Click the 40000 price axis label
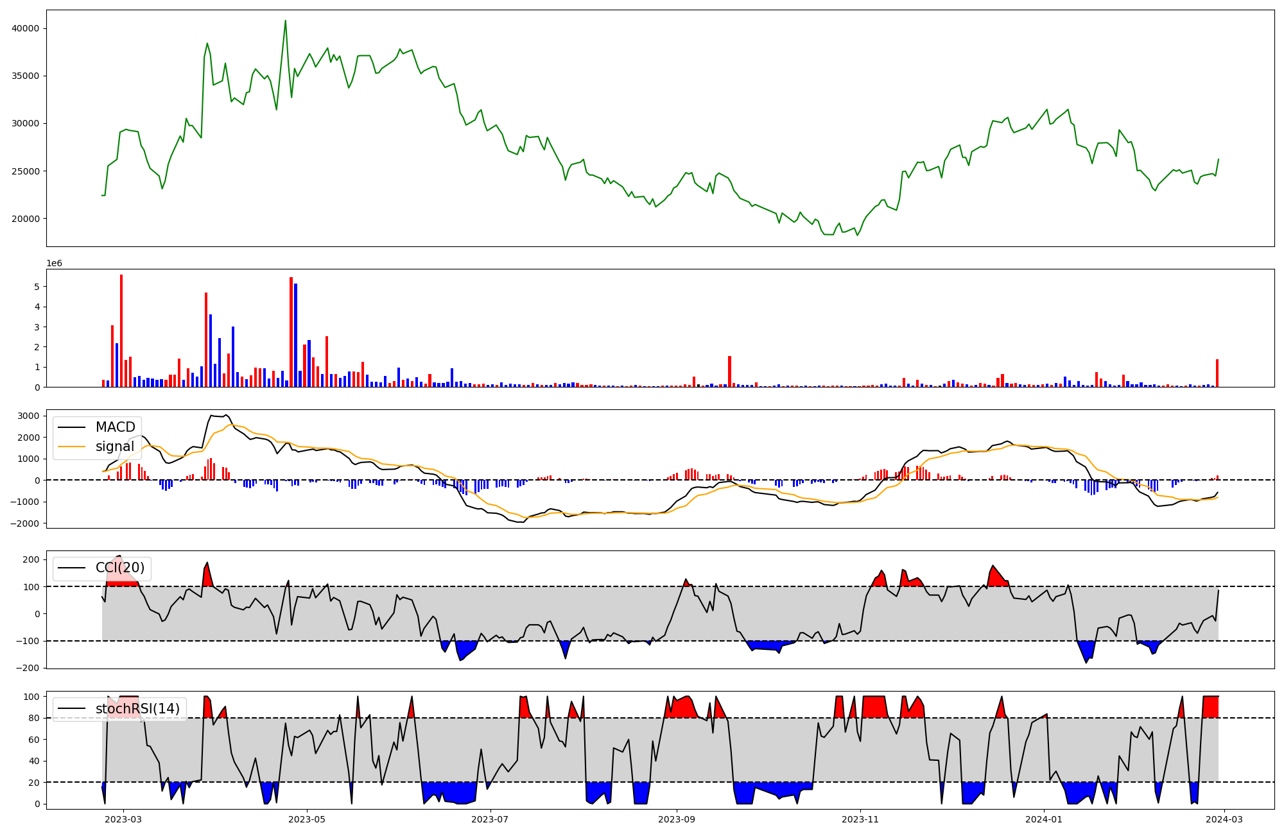This screenshot has width=1284, height=834. point(25,28)
